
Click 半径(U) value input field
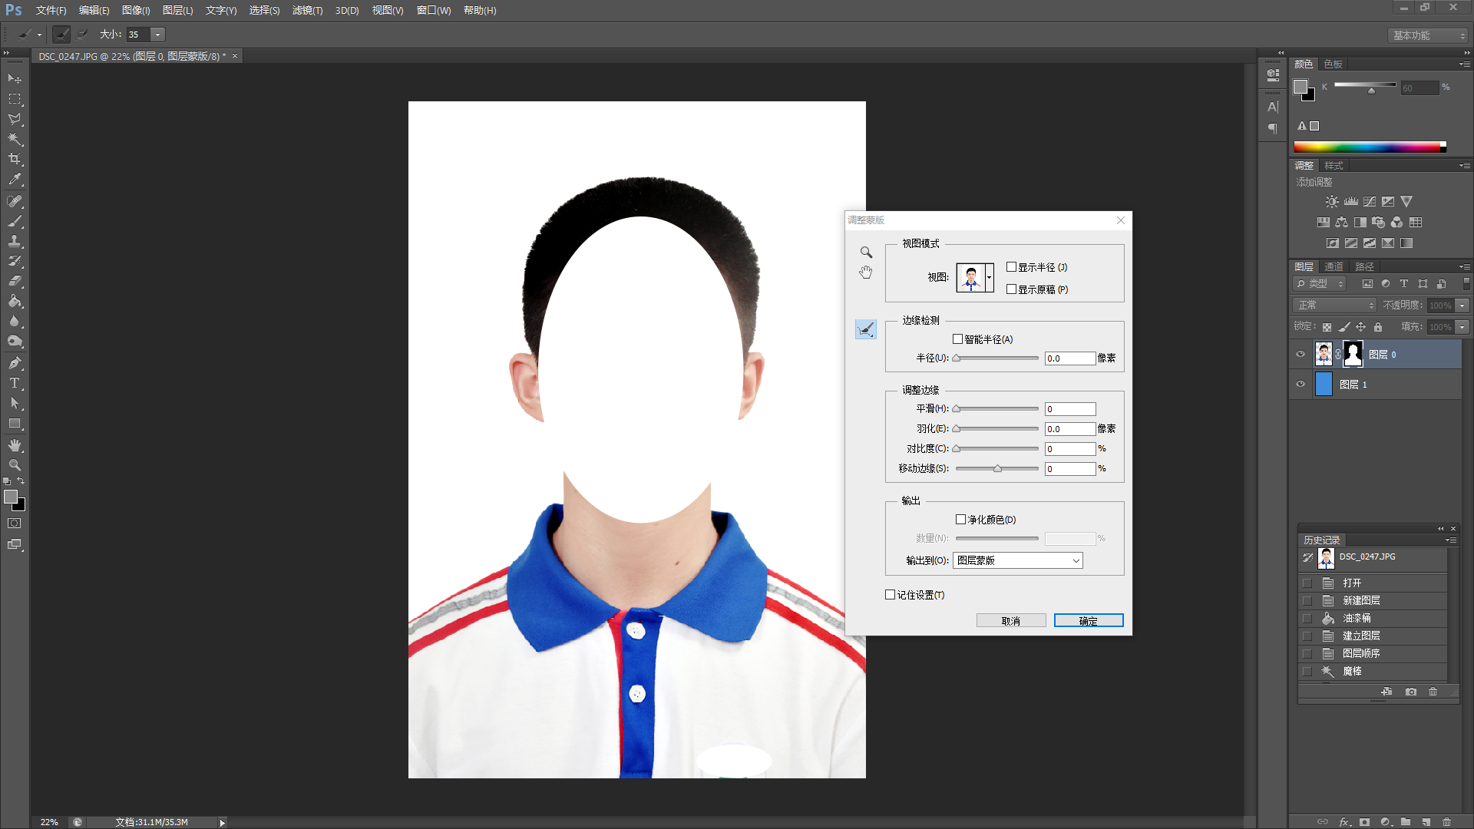pos(1070,358)
